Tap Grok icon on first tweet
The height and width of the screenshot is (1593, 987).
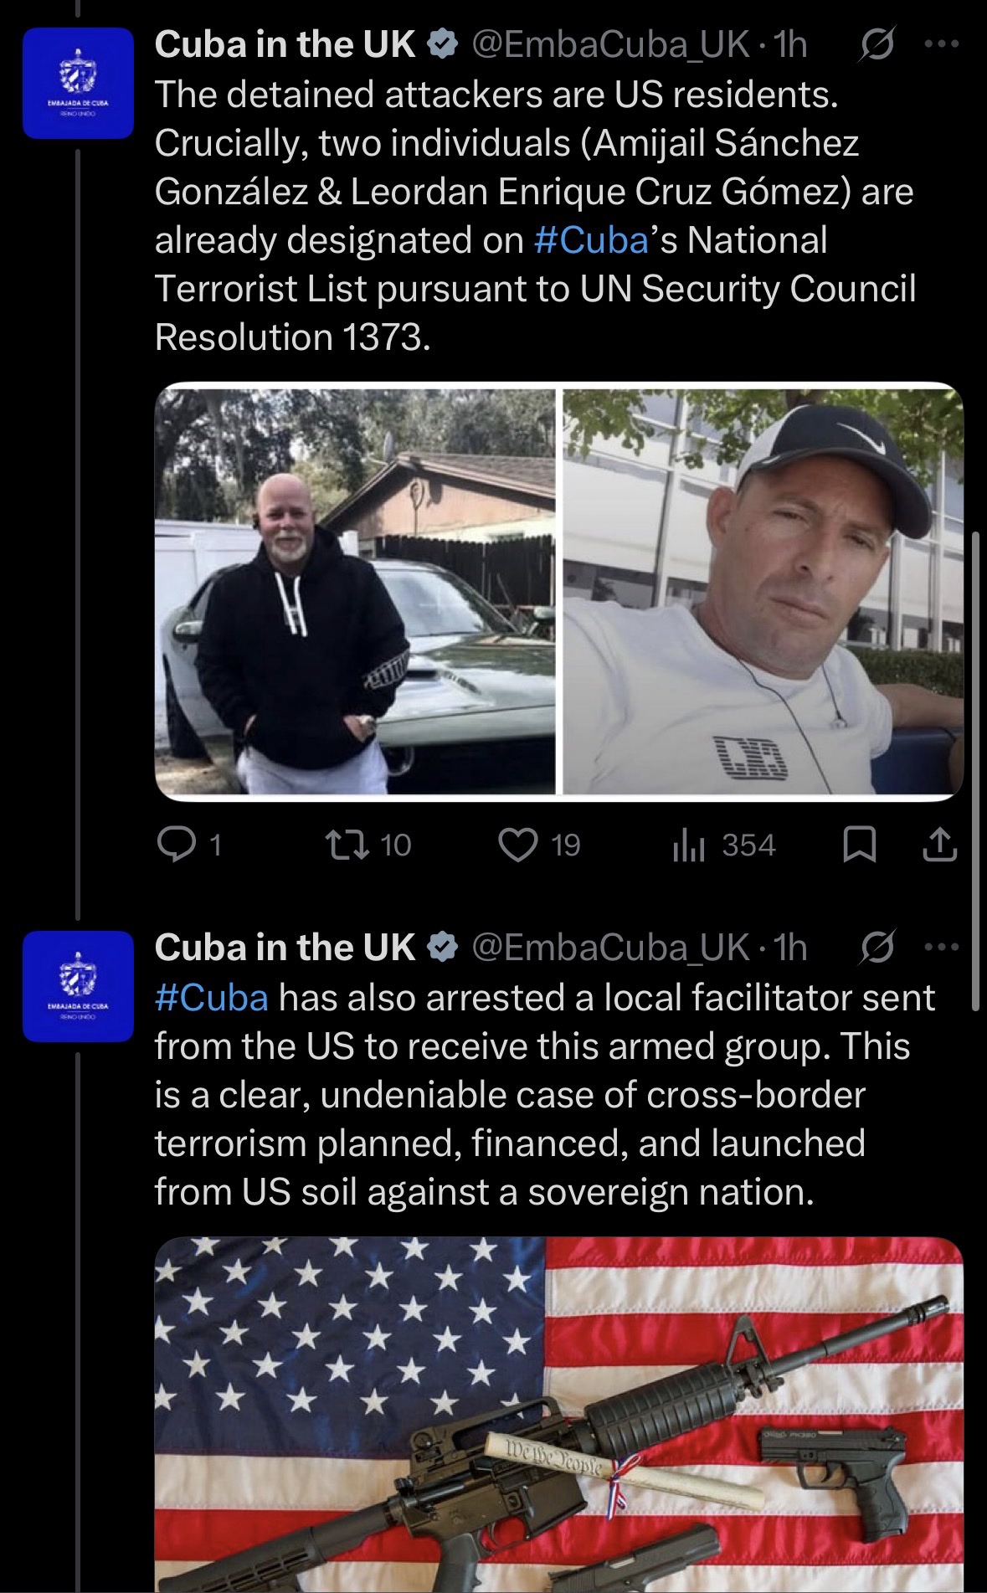click(x=876, y=44)
